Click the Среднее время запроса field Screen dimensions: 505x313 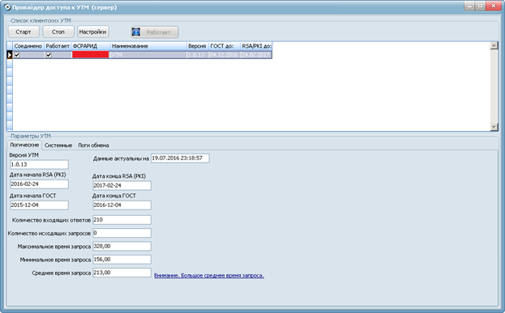(x=122, y=273)
